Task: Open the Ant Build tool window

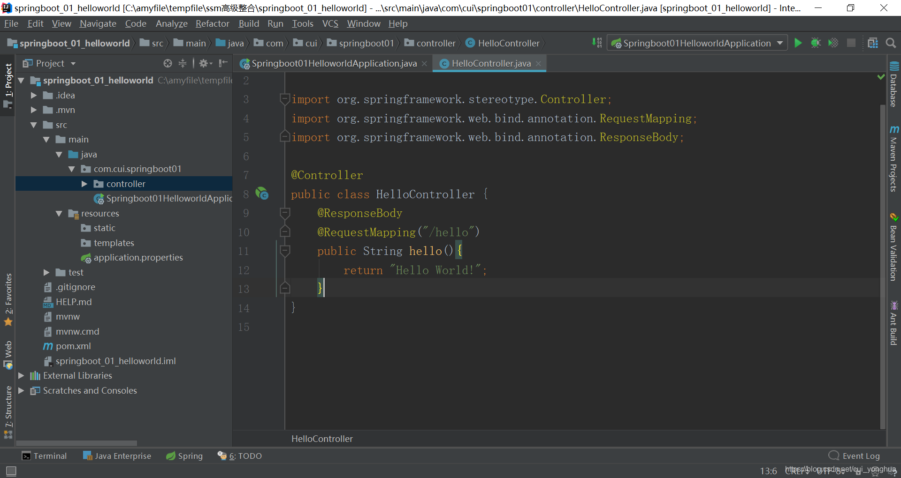Action: (894, 323)
